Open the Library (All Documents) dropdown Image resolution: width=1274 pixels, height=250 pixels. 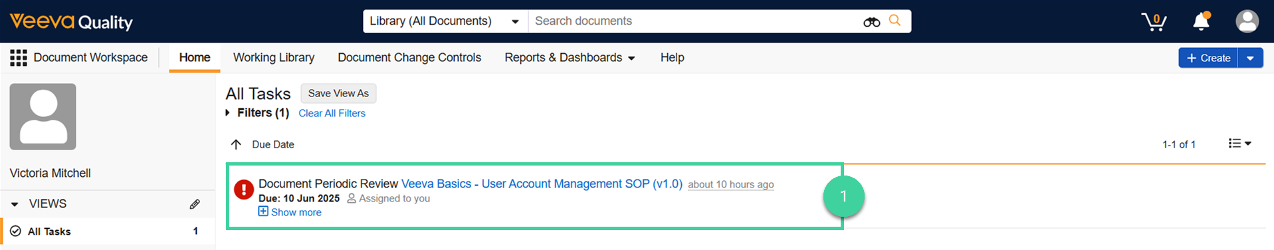point(445,21)
